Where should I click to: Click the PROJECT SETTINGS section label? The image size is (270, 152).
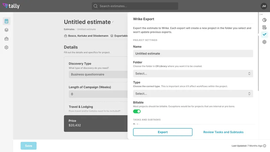[145, 40]
